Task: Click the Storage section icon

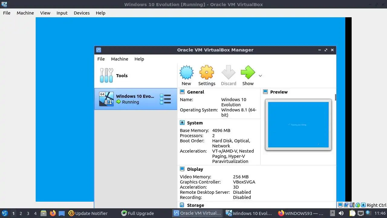Action: point(182,205)
